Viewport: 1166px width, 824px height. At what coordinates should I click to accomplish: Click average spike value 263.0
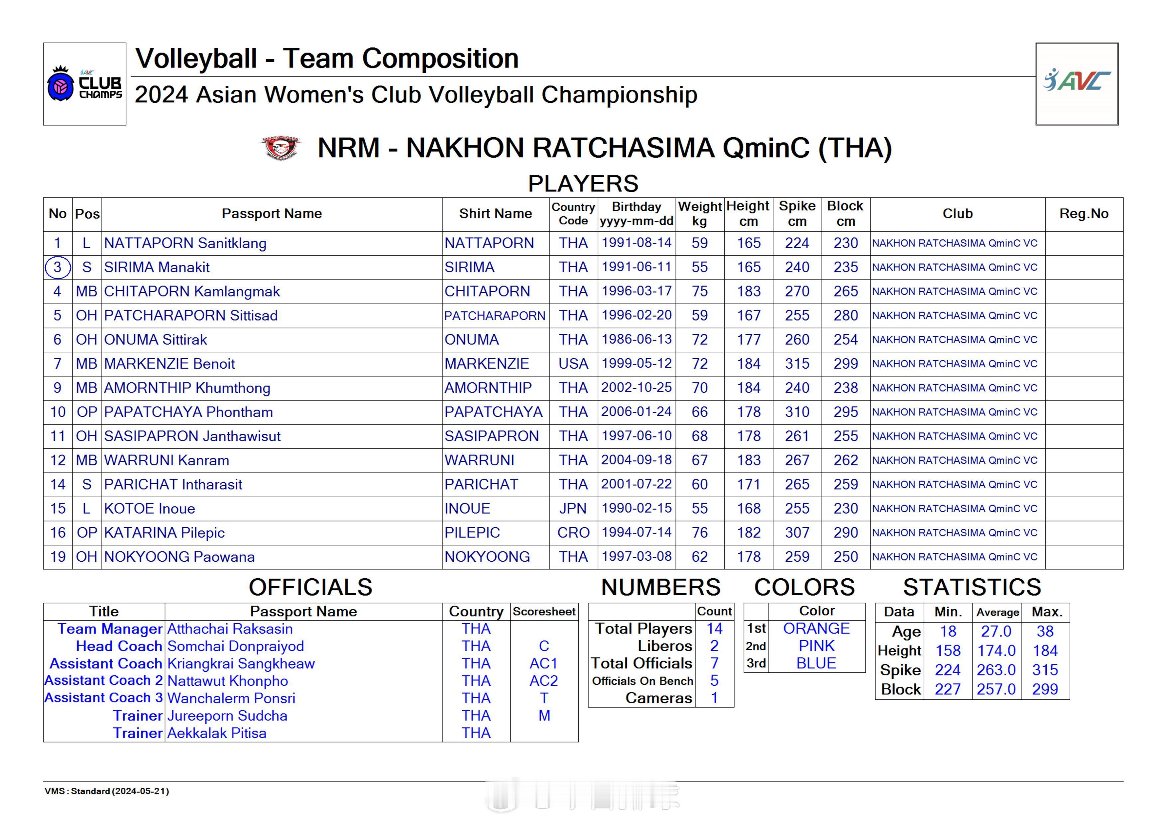pos(996,670)
